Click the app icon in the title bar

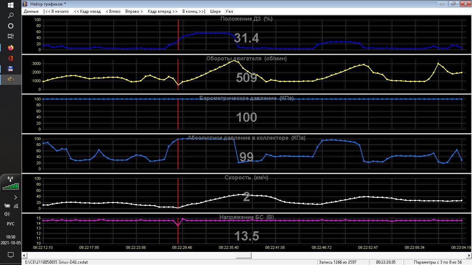coord(25,4)
